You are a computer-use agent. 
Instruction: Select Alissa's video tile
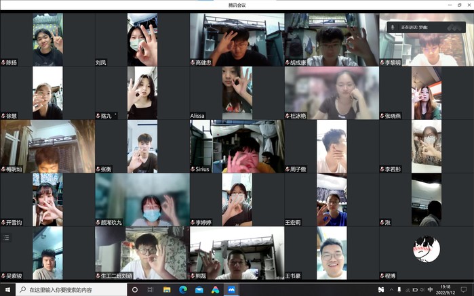click(237, 93)
